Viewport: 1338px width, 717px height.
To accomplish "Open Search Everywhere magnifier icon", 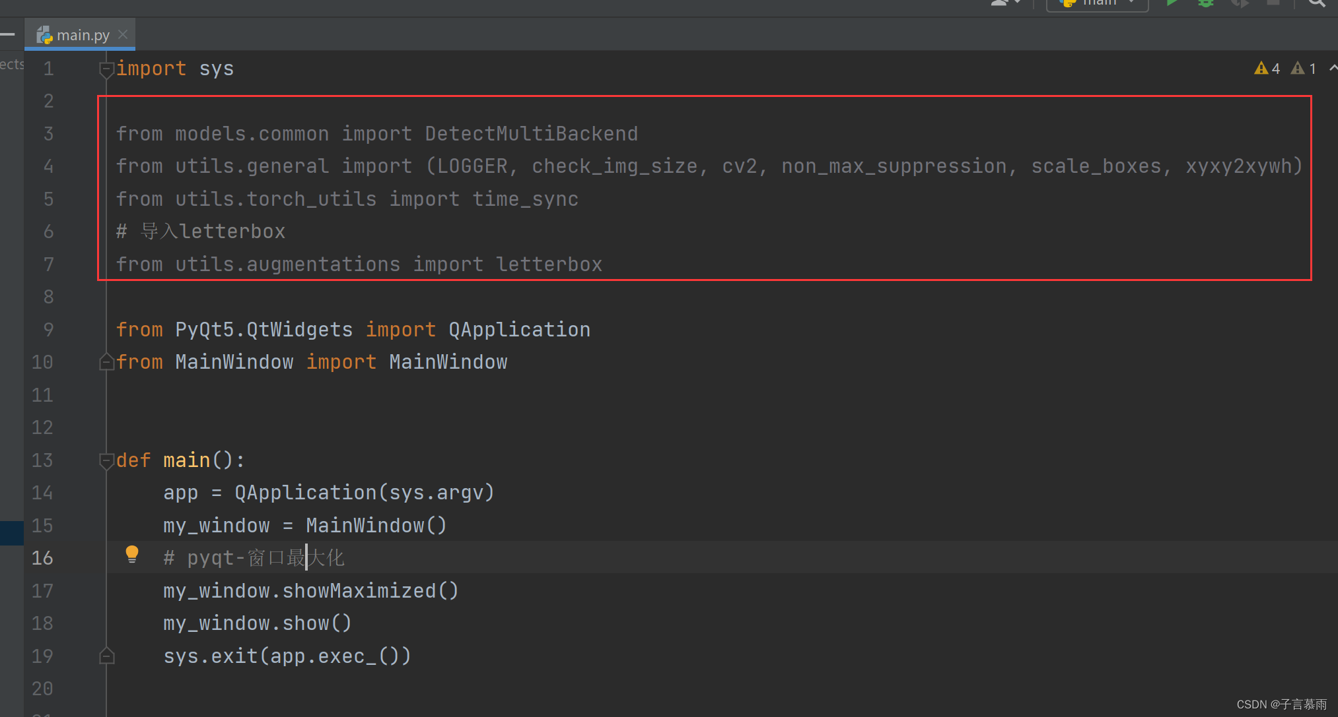I will coord(1316,3).
